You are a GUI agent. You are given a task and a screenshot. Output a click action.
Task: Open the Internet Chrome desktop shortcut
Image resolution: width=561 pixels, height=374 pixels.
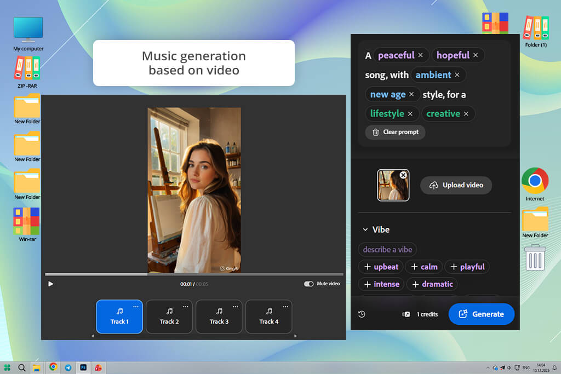[x=535, y=184]
